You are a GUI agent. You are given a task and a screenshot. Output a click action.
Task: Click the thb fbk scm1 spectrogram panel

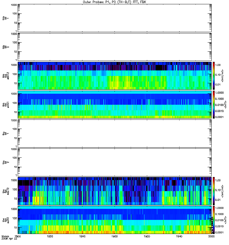tap(114, 104)
